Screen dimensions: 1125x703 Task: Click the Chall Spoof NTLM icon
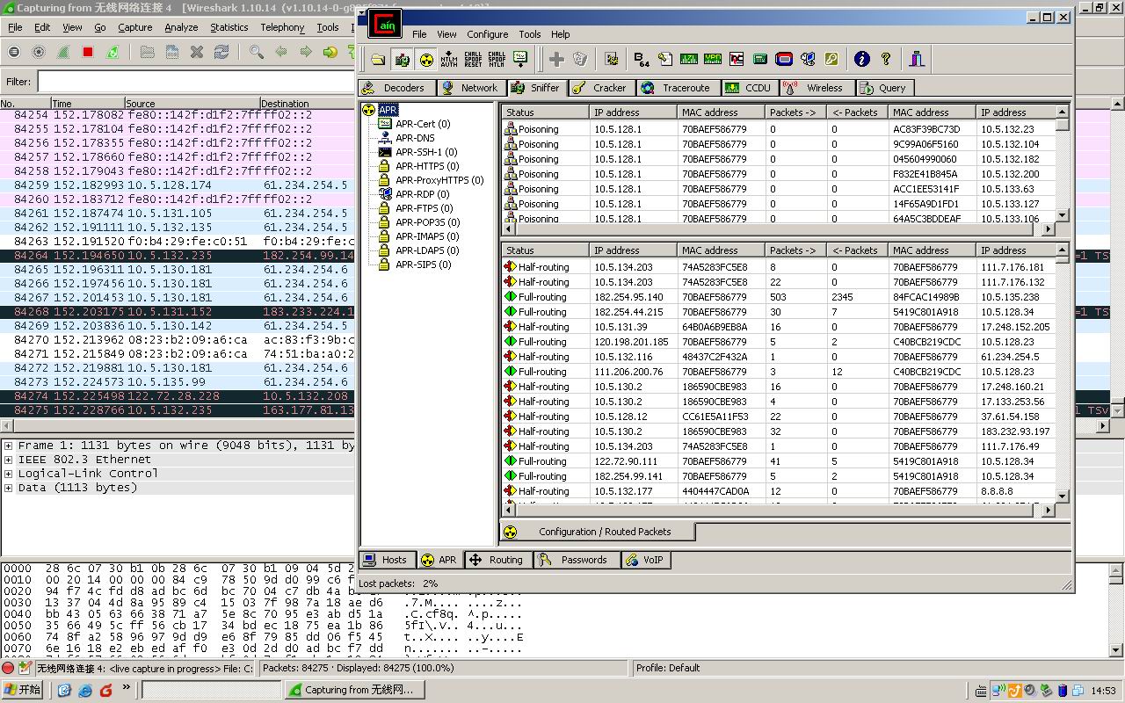[497, 60]
